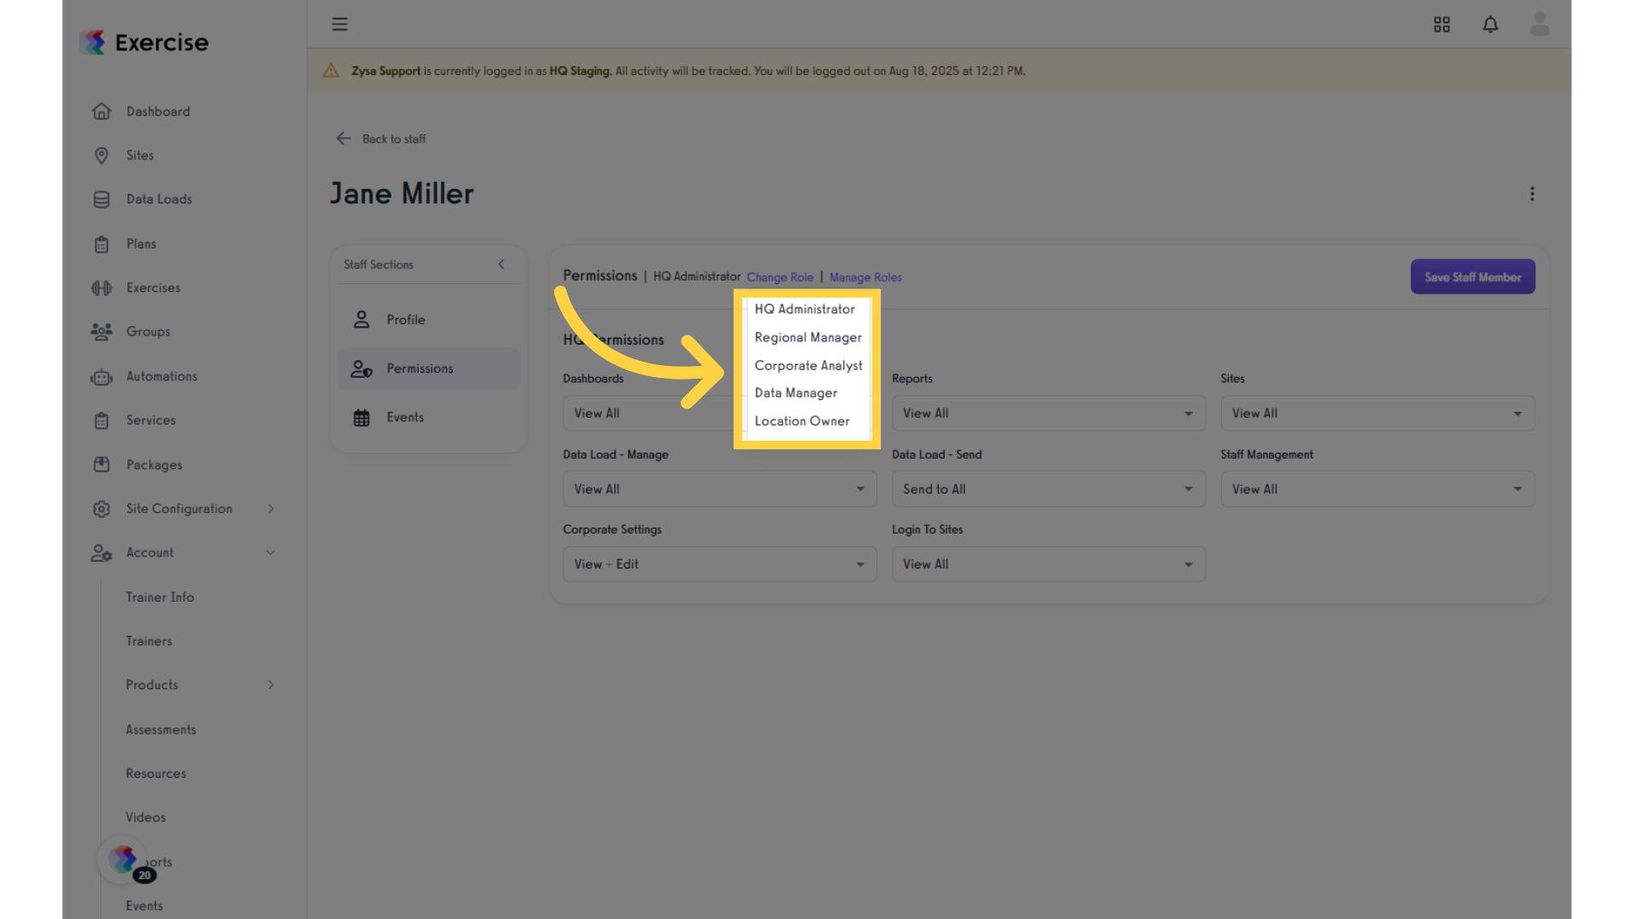This screenshot has height=919, width=1634.
Task: Open the user avatar icon
Action: 1540,24
